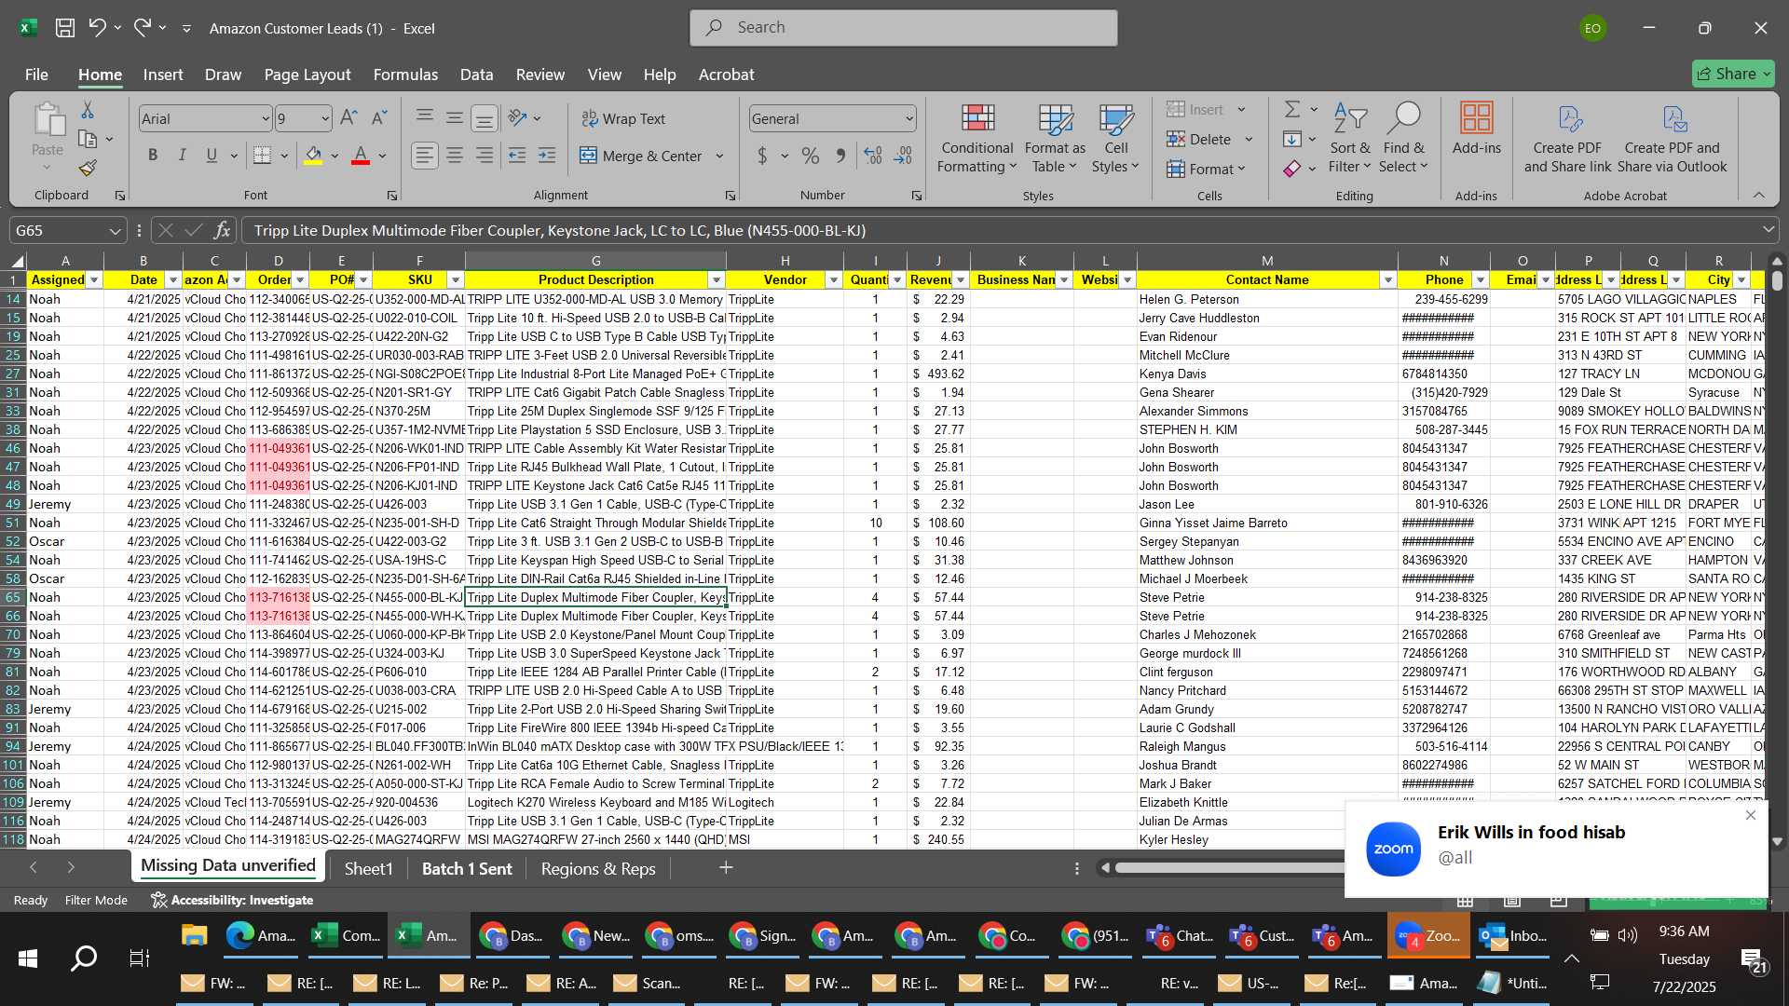Click the Top Align icon
Image resolution: width=1789 pixels, height=1006 pixels.
coord(425,117)
